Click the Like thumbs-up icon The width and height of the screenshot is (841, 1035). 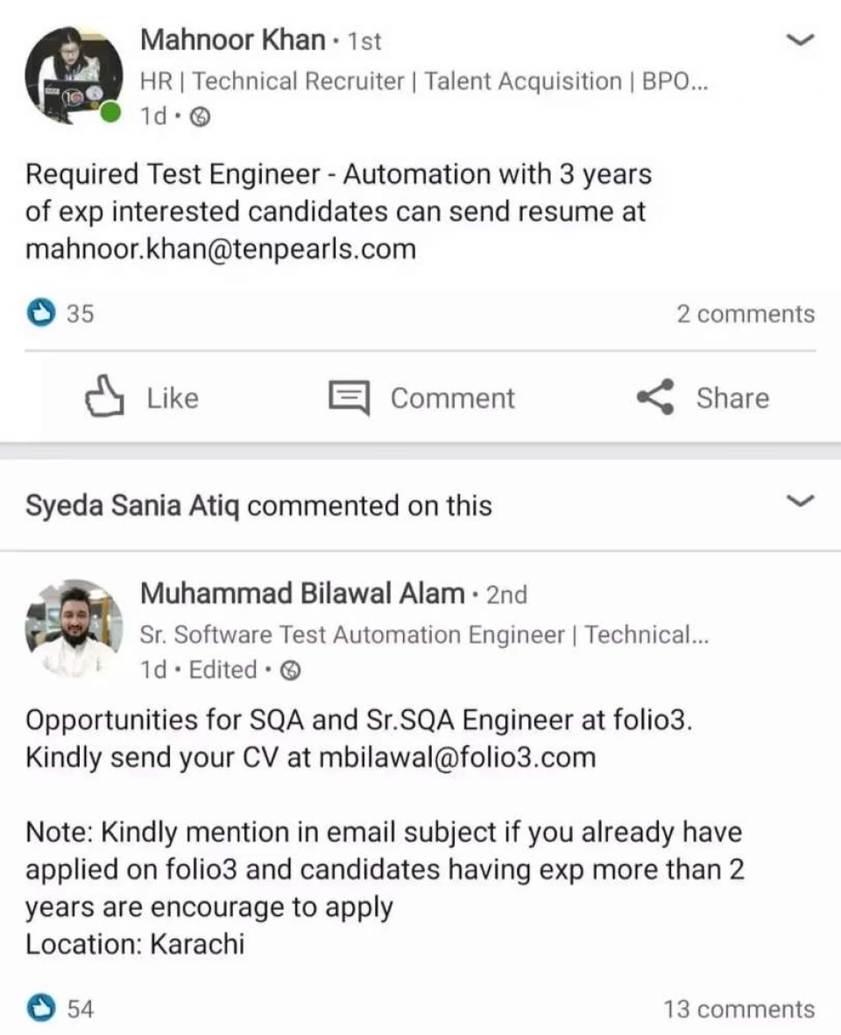click(x=103, y=398)
